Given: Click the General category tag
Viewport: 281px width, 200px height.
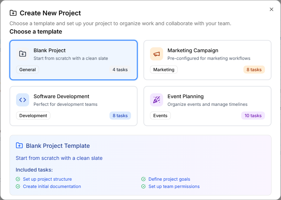Looking at the screenshot, I should 27,70.
